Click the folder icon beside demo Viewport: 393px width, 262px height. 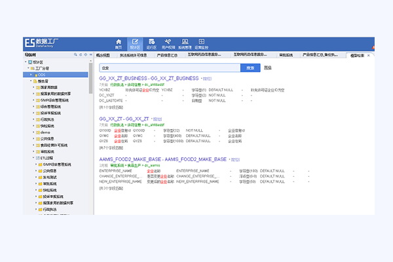(x=38, y=132)
